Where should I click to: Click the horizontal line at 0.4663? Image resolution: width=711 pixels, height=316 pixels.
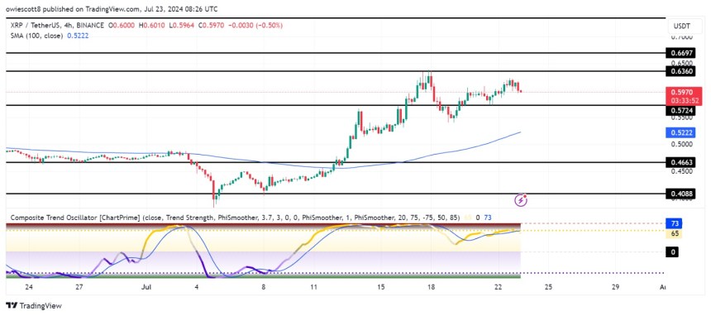coord(335,162)
